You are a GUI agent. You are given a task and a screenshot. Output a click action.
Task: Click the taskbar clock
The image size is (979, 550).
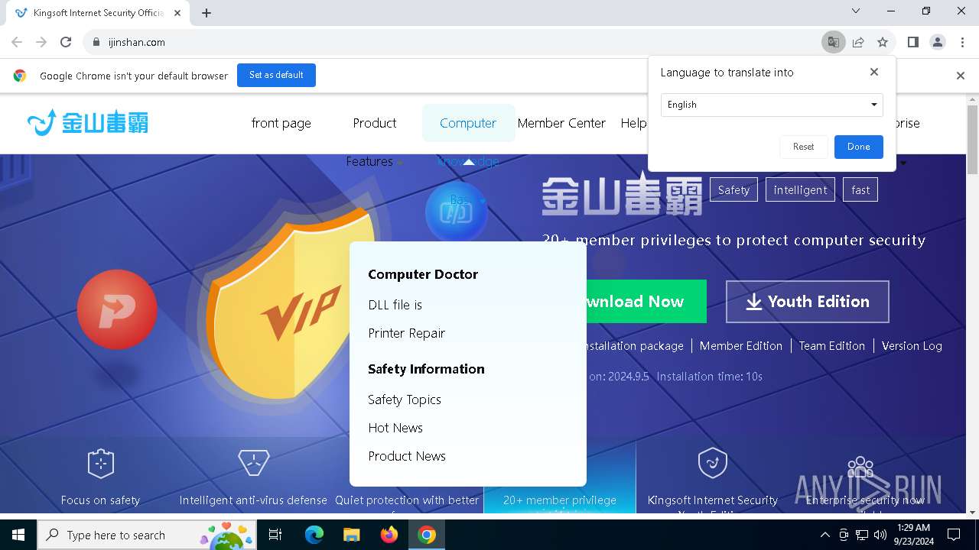click(x=912, y=535)
